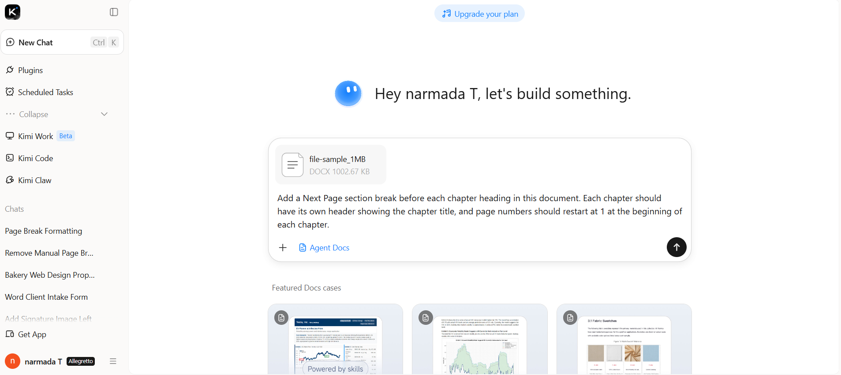841x375 pixels.
Task: Start a New Chat
Action: [x=62, y=42]
